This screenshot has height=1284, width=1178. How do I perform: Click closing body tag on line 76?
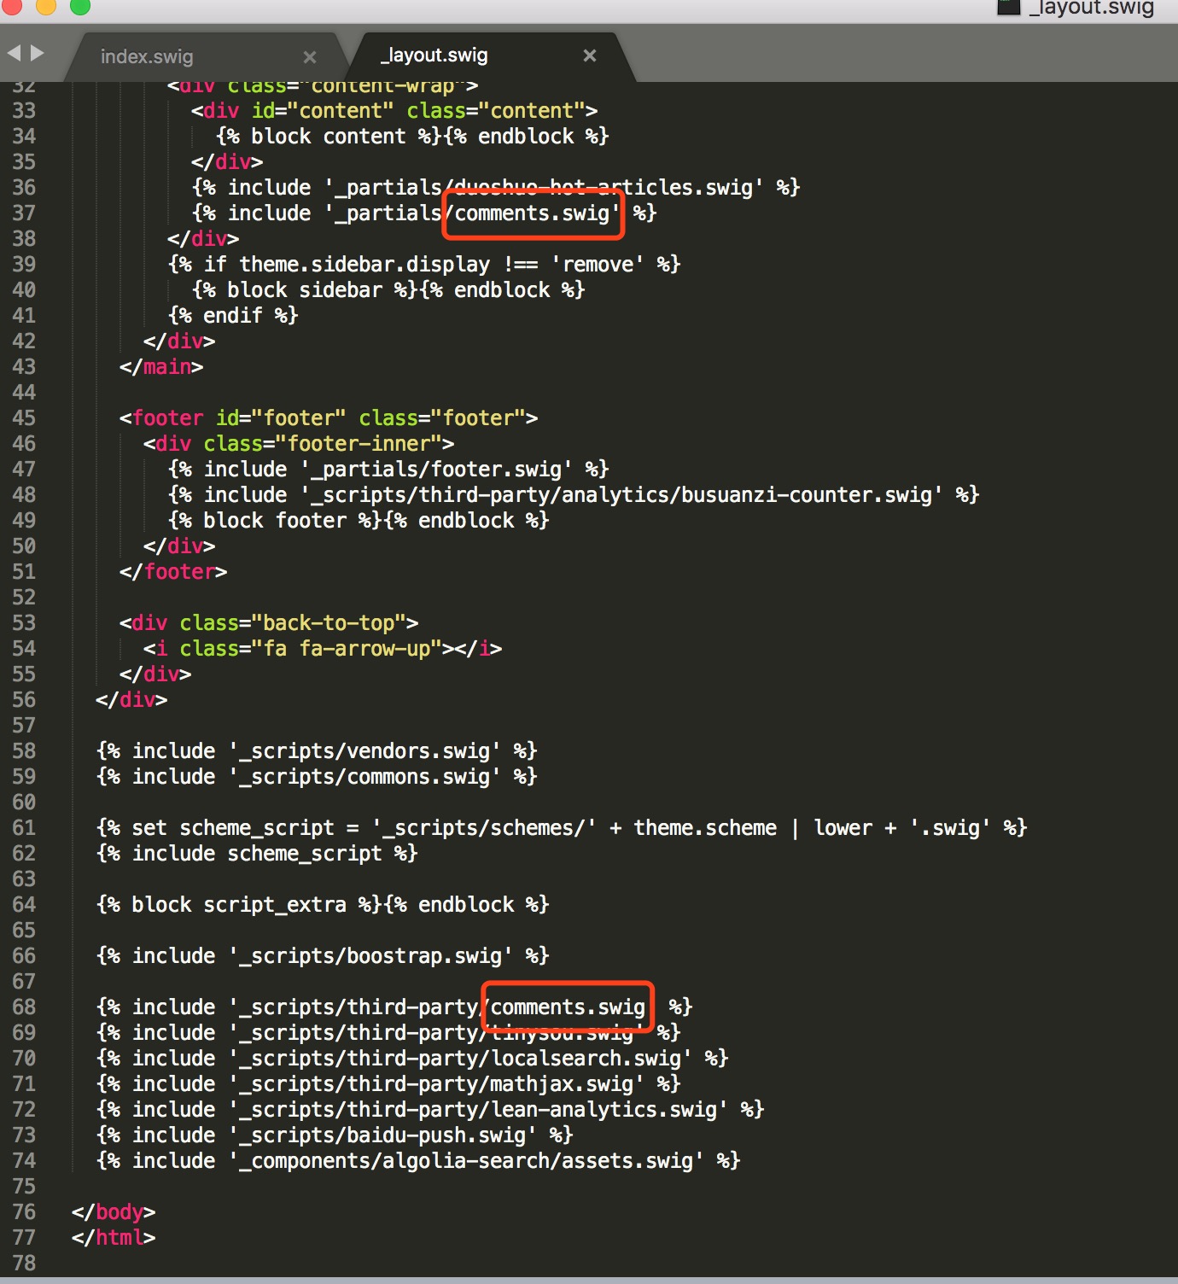click(x=114, y=1212)
